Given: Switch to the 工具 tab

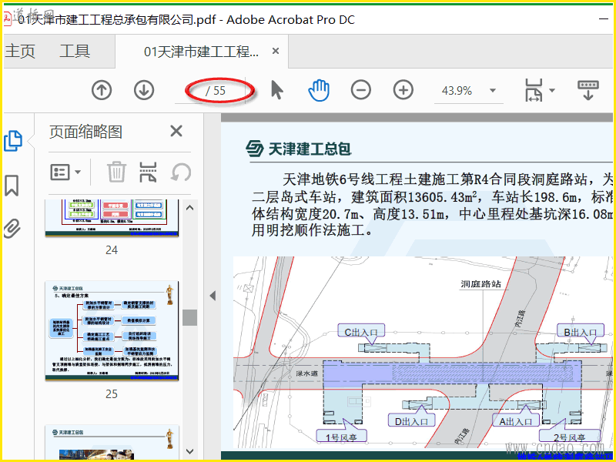Looking at the screenshot, I should pos(75,51).
